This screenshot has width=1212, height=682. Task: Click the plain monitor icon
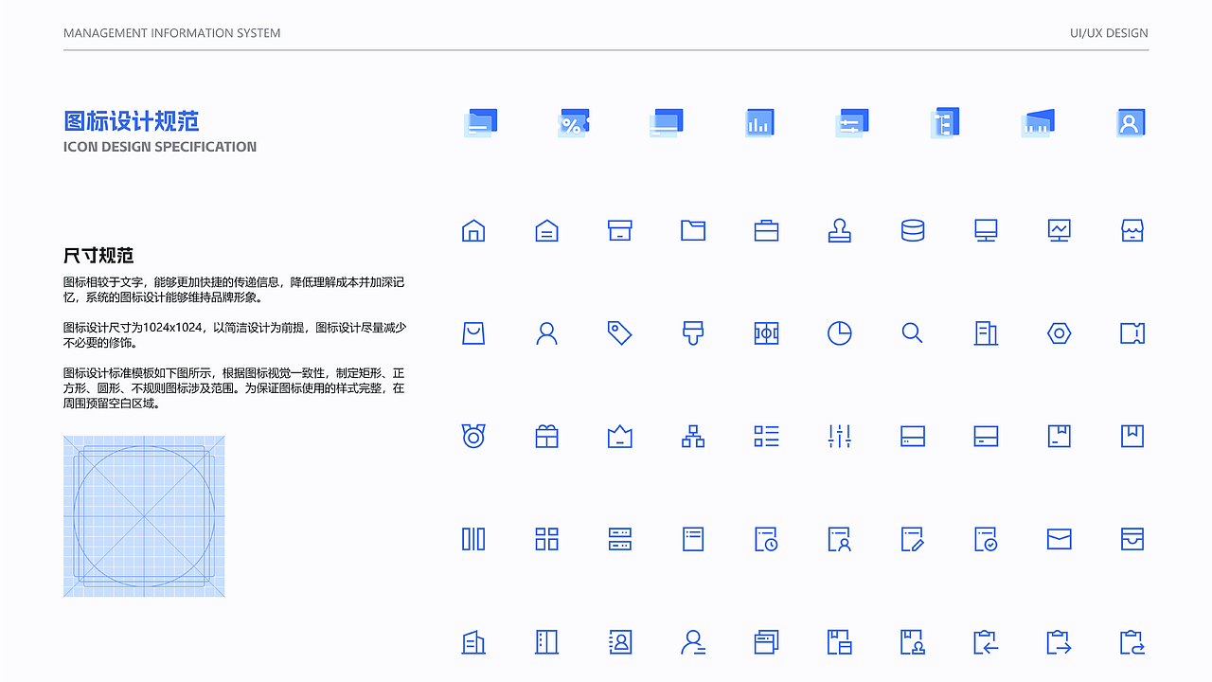click(986, 230)
